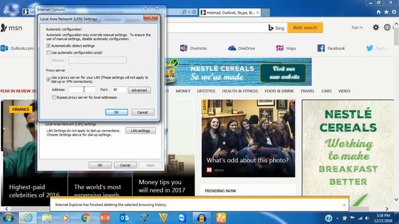The image size is (399, 224).
Task: Open What's odd about this photo article
Action: point(248,138)
